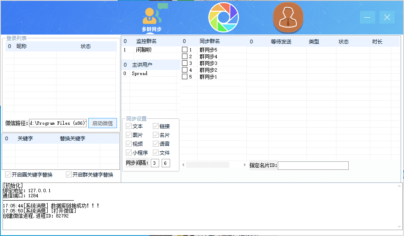Select the 群同步3 group name

pos(208,63)
